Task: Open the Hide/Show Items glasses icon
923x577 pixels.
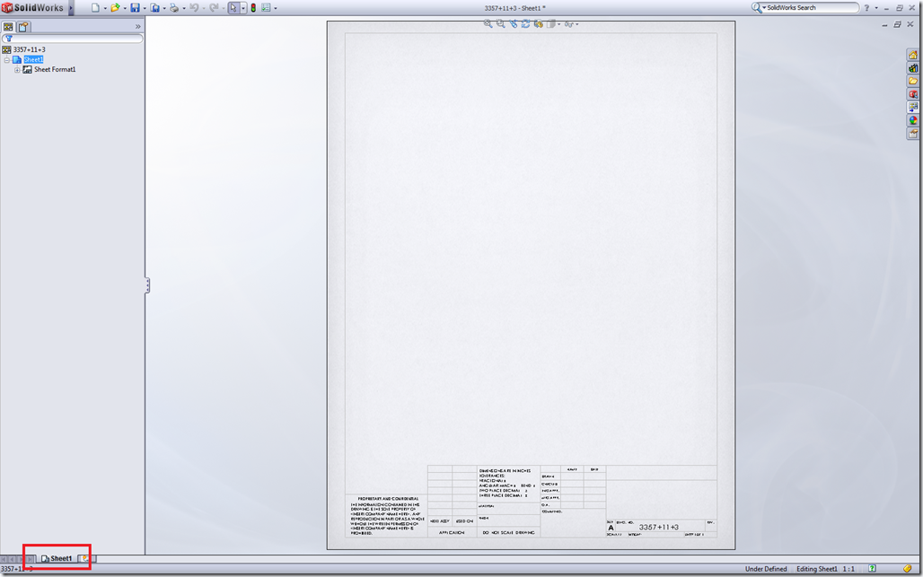Action: (568, 24)
